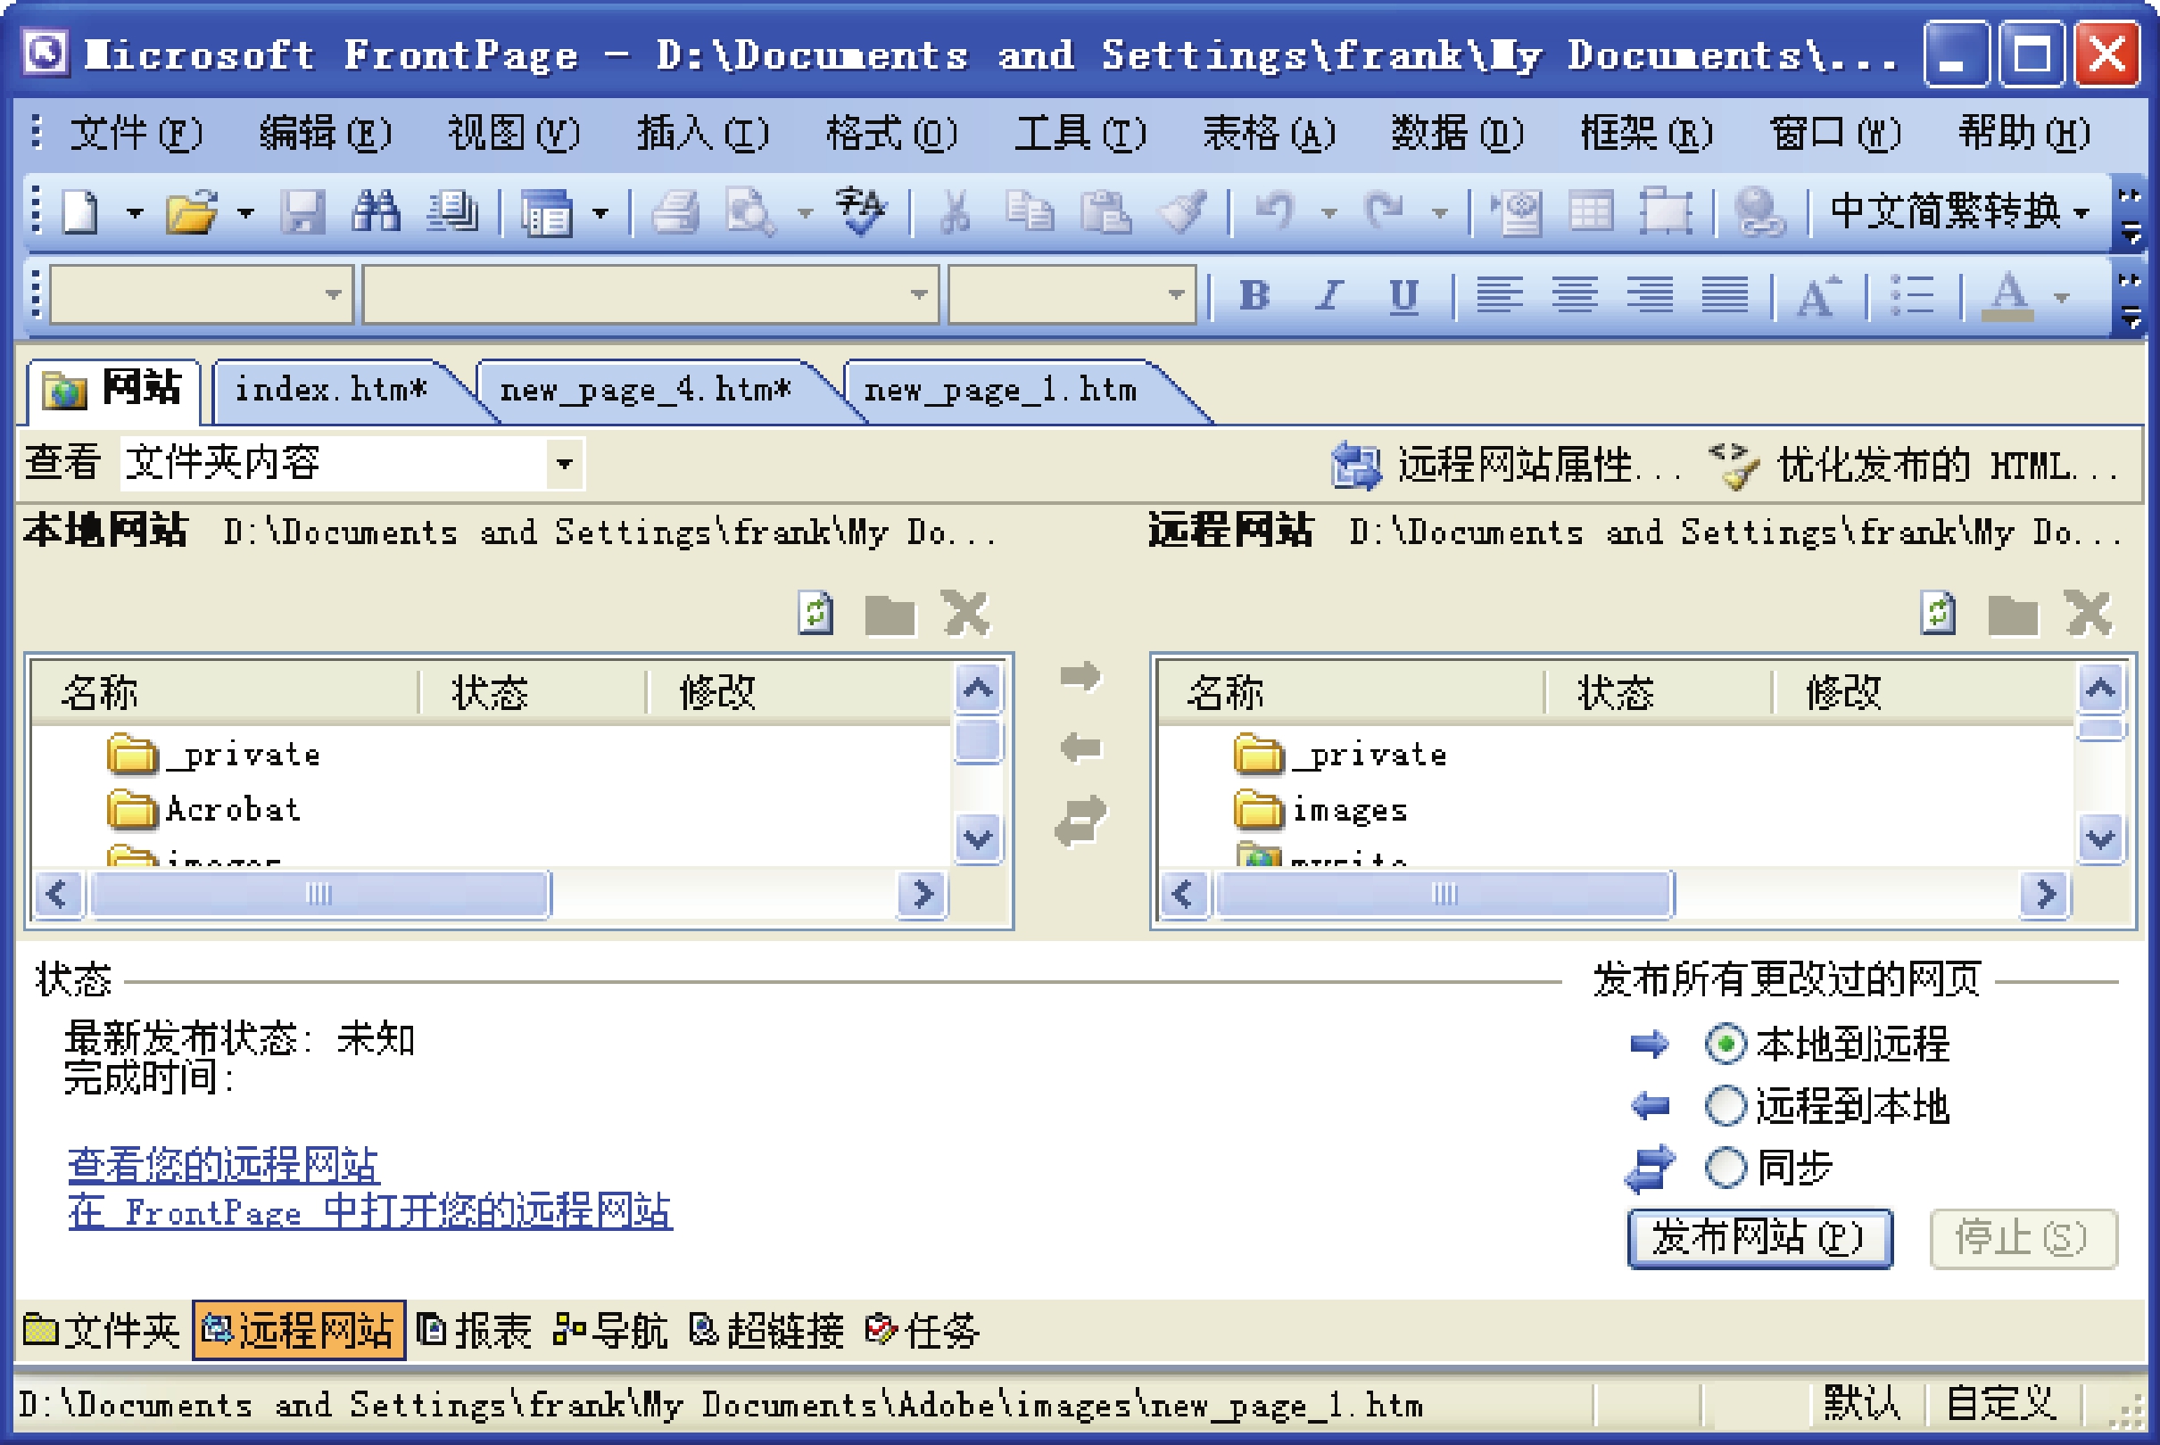Expand the Undo history dropdown arrow
Viewport: 2160px width, 1445px height.
point(1328,213)
